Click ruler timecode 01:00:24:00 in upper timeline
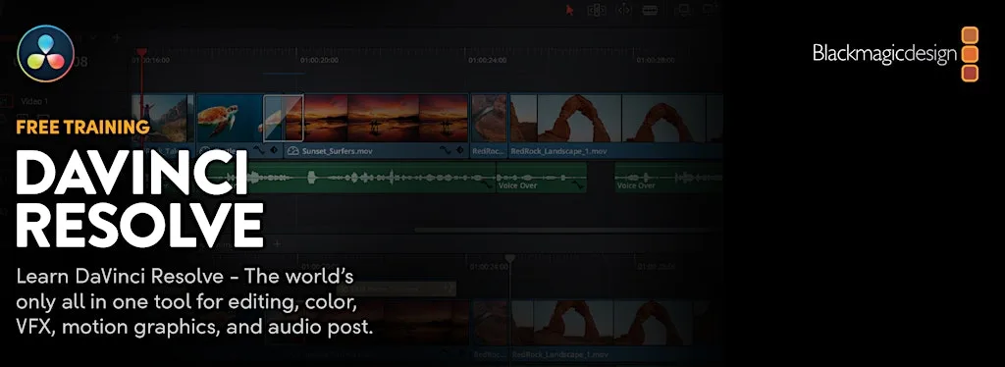This screenshot has height=367, width=1005. pos(487,60)
